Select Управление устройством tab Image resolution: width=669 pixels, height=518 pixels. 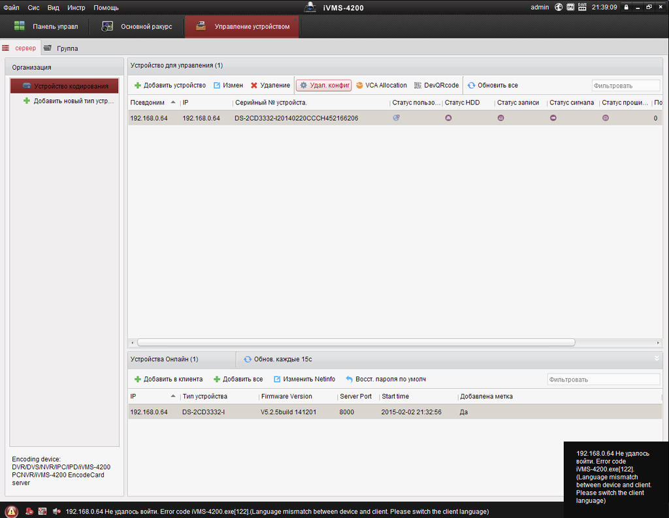click(x=242, y=26)
